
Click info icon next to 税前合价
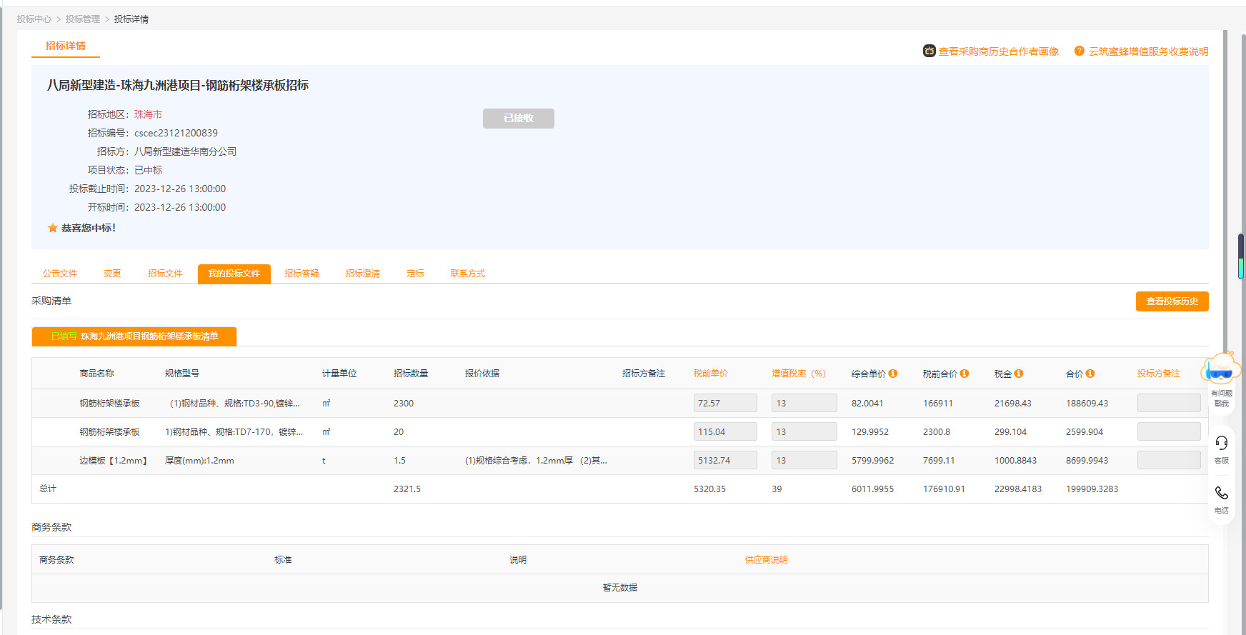click(x=965, y=374)
